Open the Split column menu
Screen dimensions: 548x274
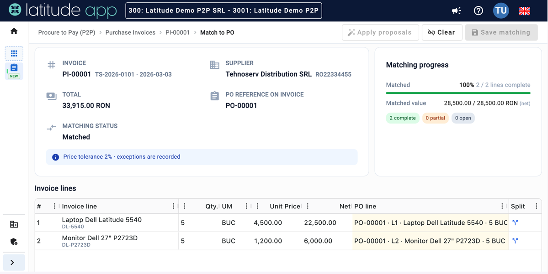[537, 207]
